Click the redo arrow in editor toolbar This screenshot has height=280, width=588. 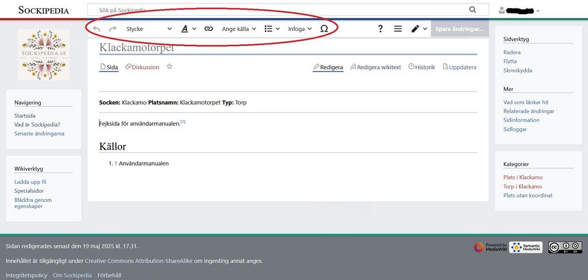point(113,29)
